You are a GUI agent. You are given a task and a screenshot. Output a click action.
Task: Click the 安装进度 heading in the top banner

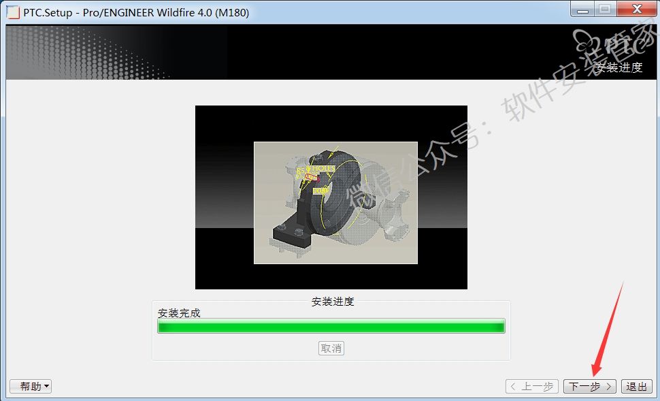pos(618,67)
